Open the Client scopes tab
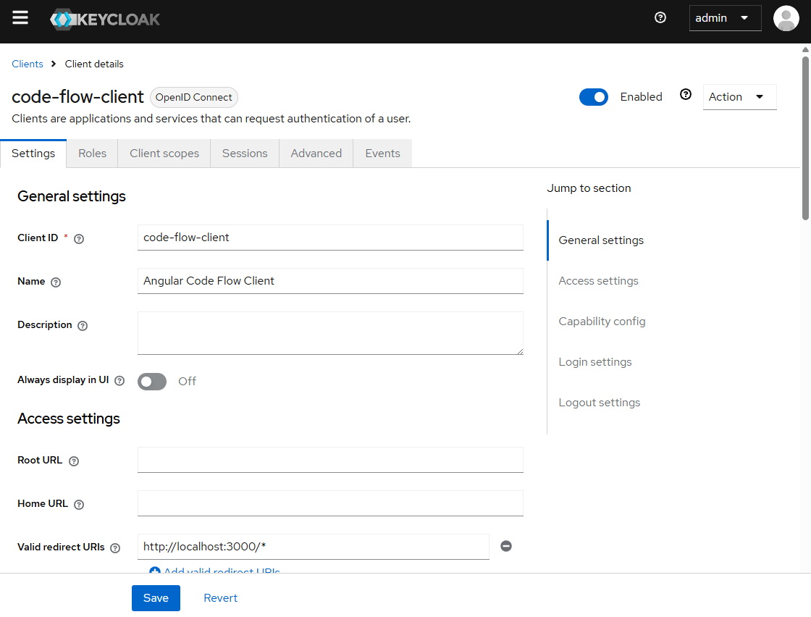The height and width of the screenshot is (617, 811). point(164,153)
